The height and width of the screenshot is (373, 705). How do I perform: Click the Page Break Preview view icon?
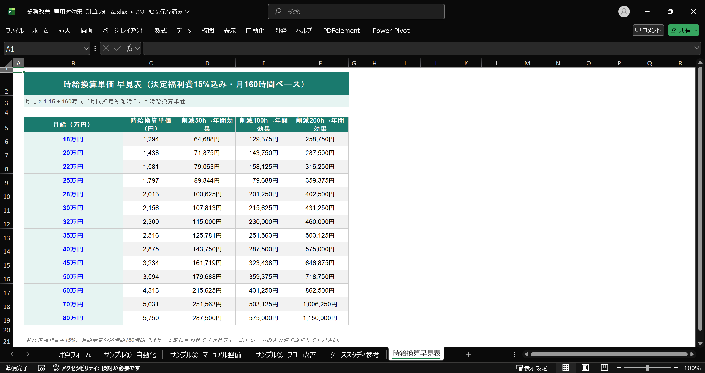pyautogui.click(x=604, y=367)
